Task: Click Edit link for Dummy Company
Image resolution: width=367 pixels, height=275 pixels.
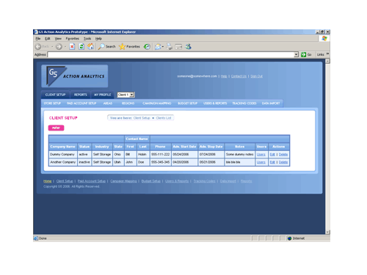Action: [272, 155]
